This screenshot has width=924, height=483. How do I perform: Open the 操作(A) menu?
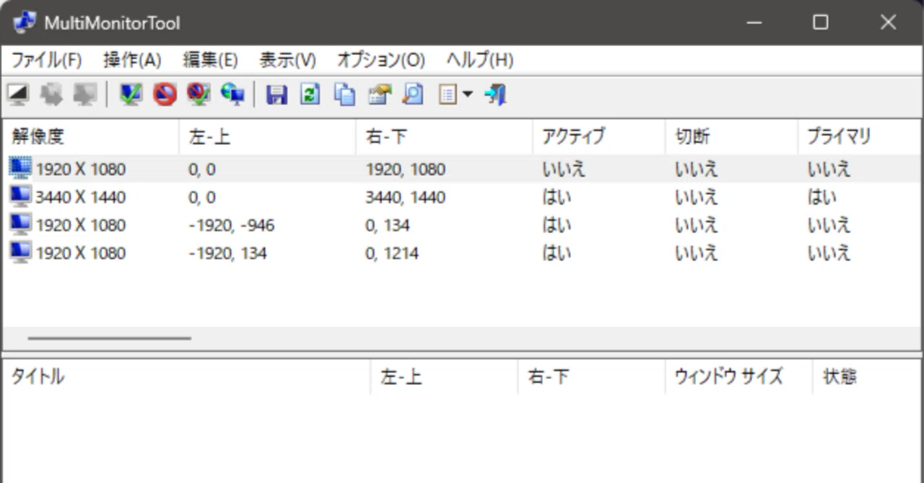(132, 61)
